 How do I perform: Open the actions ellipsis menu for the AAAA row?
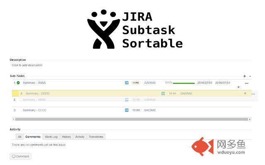pyautogui.click(x=247, y=83)
